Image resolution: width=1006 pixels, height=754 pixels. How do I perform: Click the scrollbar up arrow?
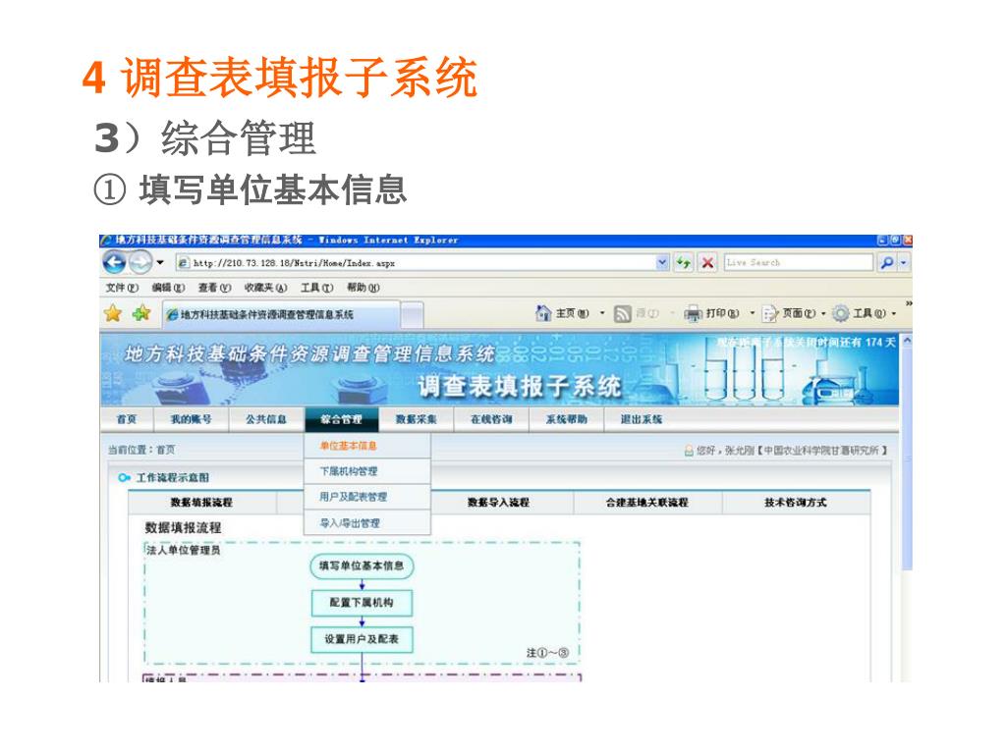tap(907, 341)
